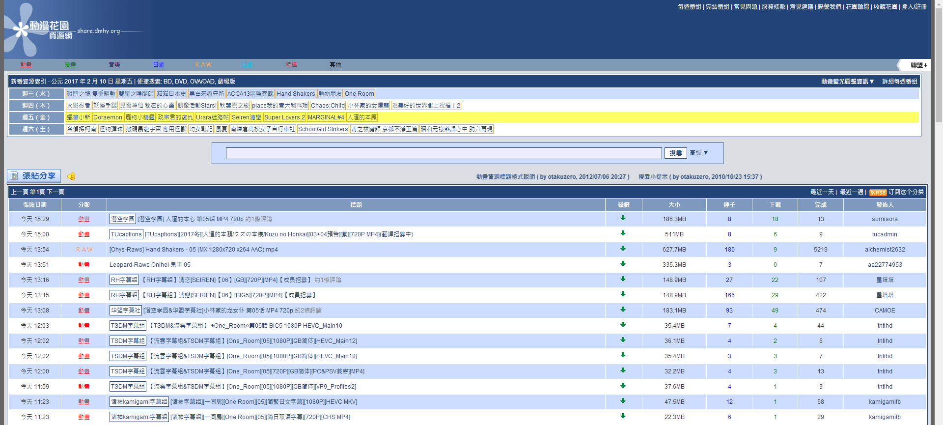Click magnet arrow for One_Room VP9_Profiles2 row
Viewport: 943px width, 425px height.
623,386
